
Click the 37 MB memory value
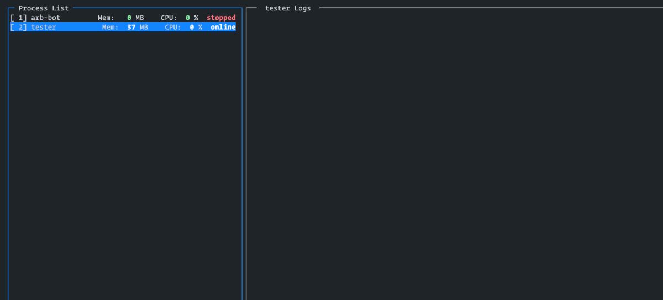coord(138,27)
